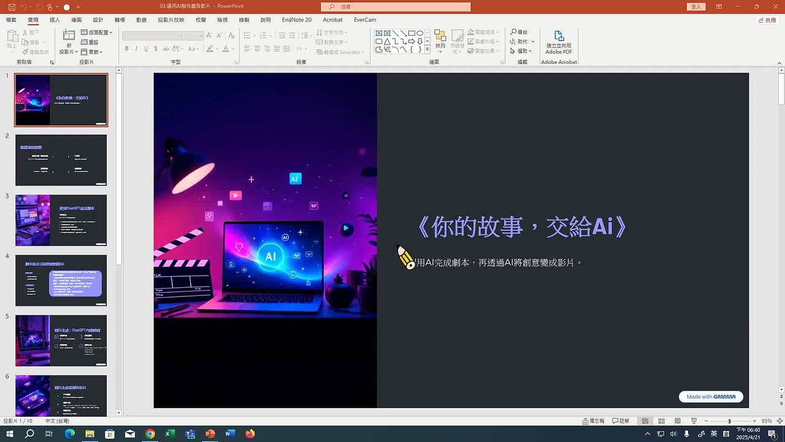Screen dimensions: 785x442
Task: Open Google Chrome from the taskbar
Action: tap(150, 433)
